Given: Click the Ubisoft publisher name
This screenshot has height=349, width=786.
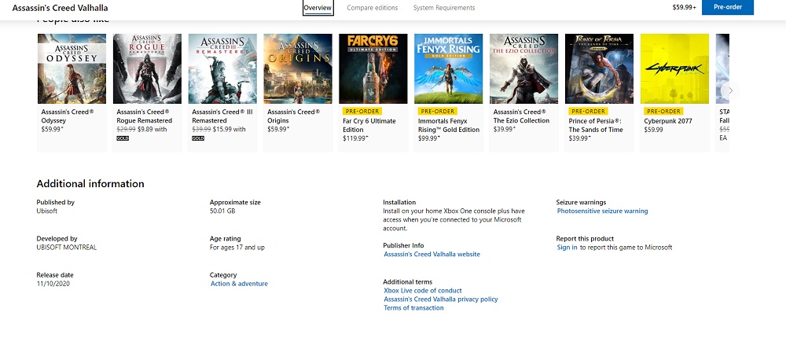Looking at the screenshot, I should point(47,211).
